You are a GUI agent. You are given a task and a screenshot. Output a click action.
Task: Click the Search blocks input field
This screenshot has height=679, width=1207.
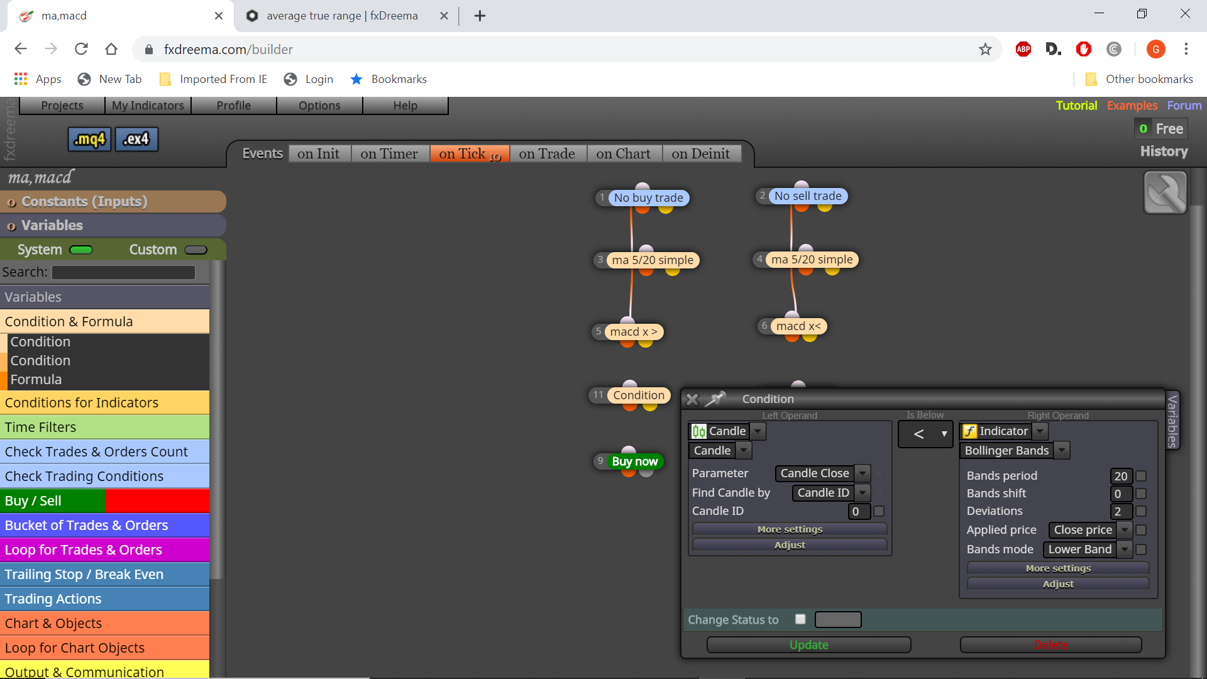point(124,272)
